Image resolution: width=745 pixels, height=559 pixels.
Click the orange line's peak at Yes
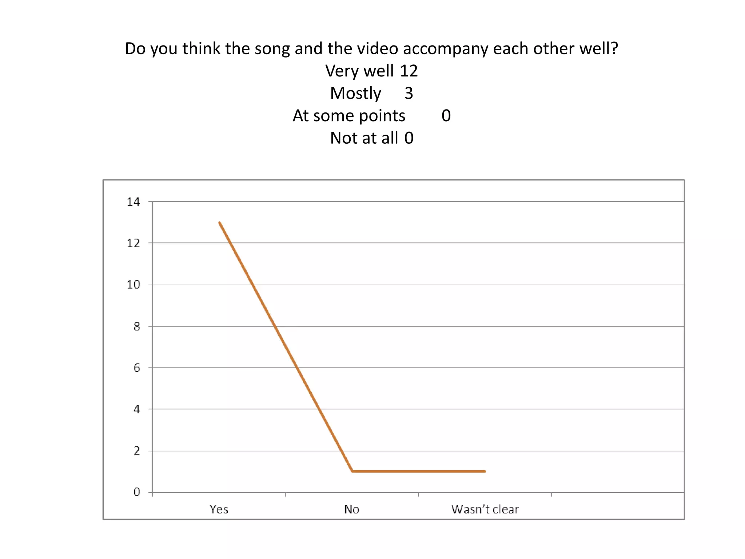(x=219, y=222)
